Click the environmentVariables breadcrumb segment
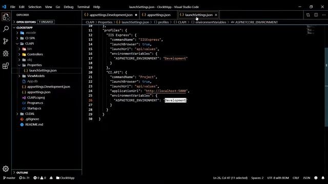The width and height of the screenshot is (328, 184). [211, 22]
